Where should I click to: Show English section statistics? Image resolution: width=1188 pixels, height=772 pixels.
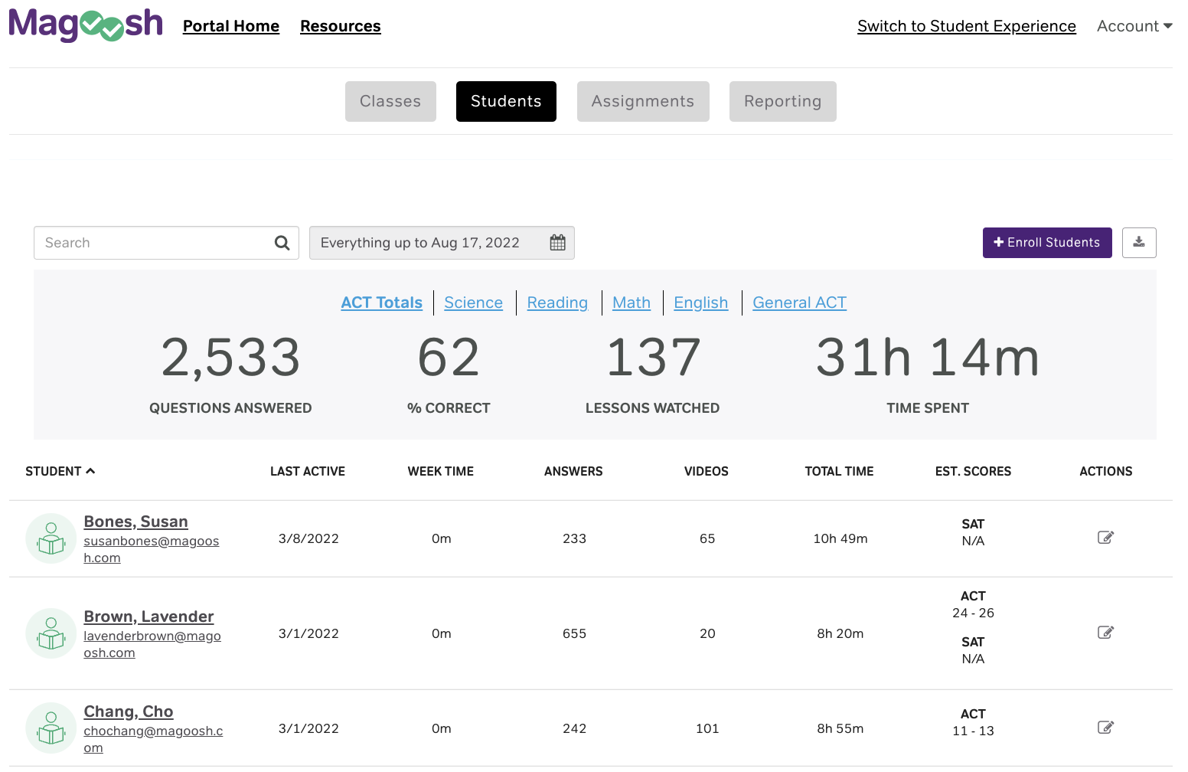(700, 303)
